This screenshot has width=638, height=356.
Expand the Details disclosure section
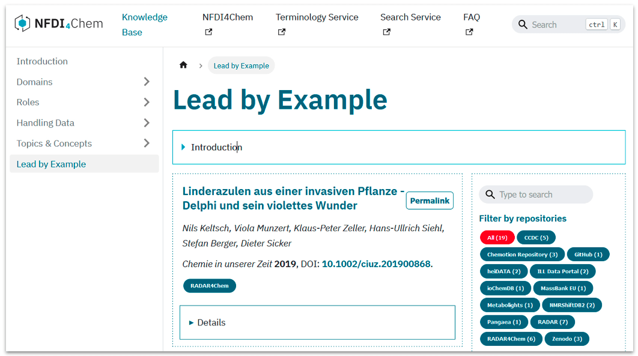coord(317,322)
